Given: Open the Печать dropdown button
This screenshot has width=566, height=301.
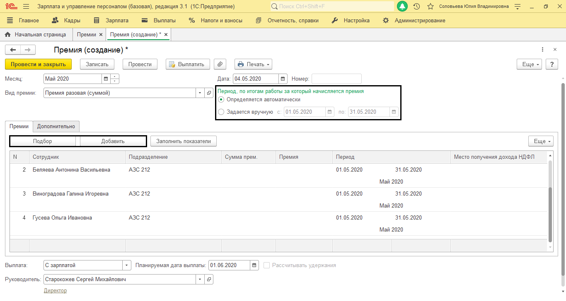Looking at the screenshot, I should (253, 64).
